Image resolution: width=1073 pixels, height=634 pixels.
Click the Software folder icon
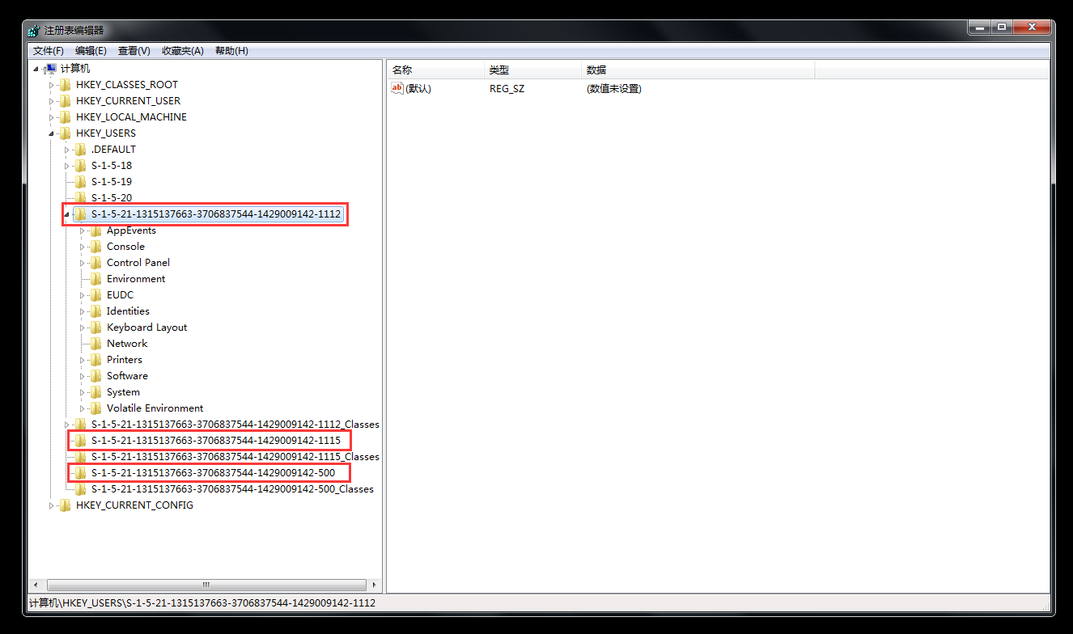[x=95, y=376]
